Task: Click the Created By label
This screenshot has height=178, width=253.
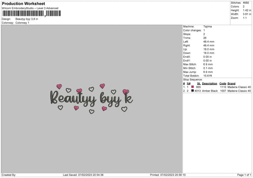Action: pos(9,175)
